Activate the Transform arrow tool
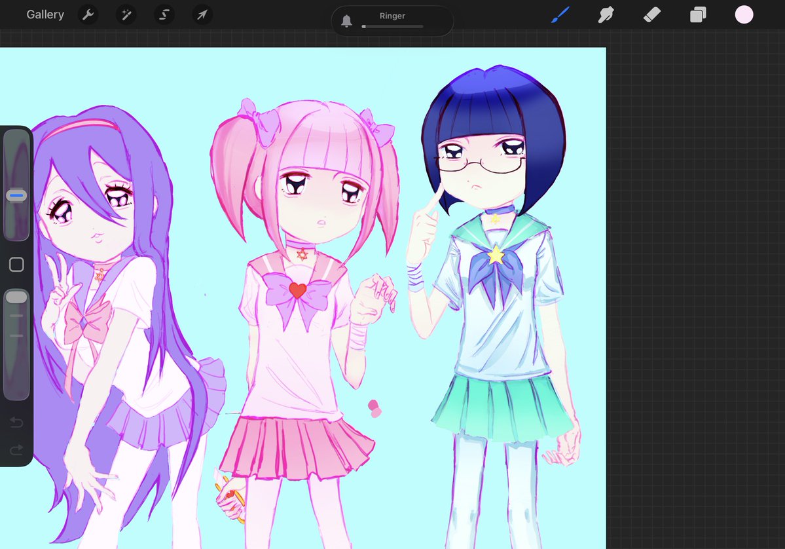This screenshot has height=549, width=785. point(202,14)
